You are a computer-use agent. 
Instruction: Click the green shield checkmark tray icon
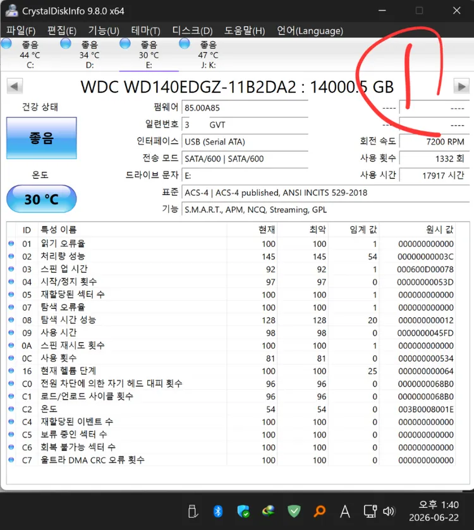(x=294, y=511)
